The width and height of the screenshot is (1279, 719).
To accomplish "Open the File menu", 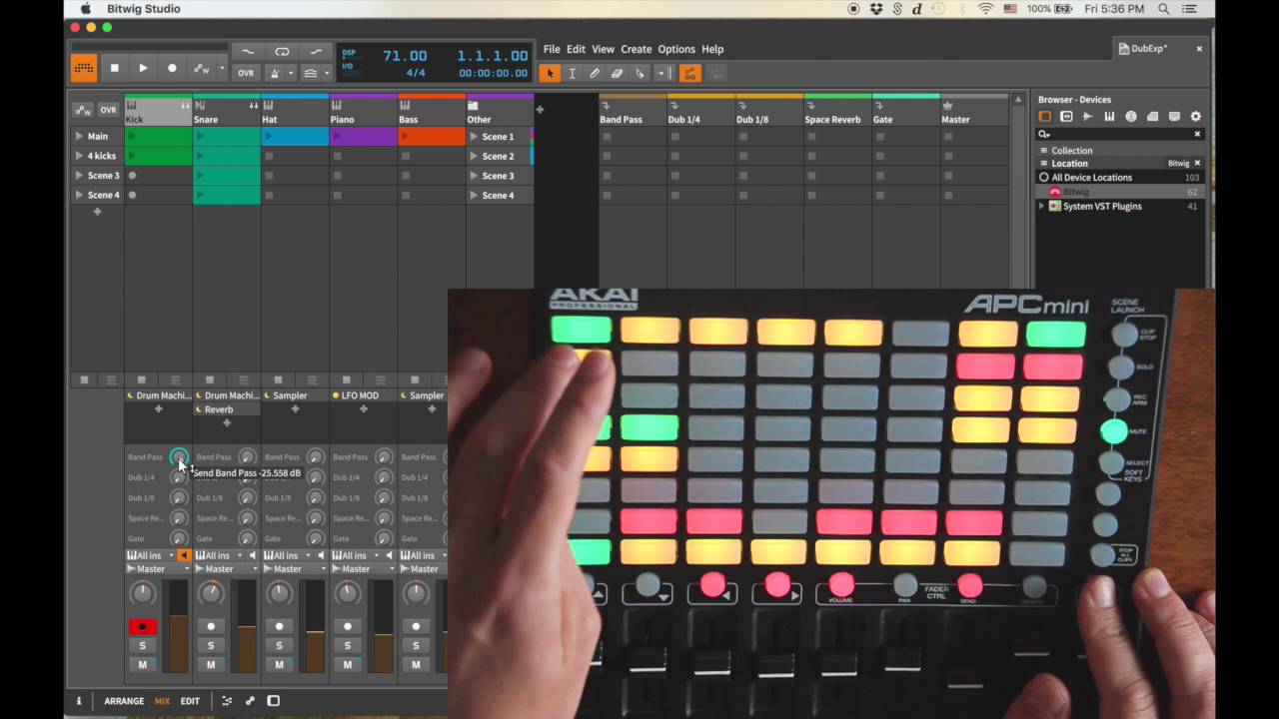I will 552,49.
